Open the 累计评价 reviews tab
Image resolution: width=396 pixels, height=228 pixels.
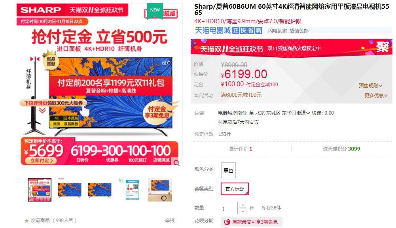241,149
